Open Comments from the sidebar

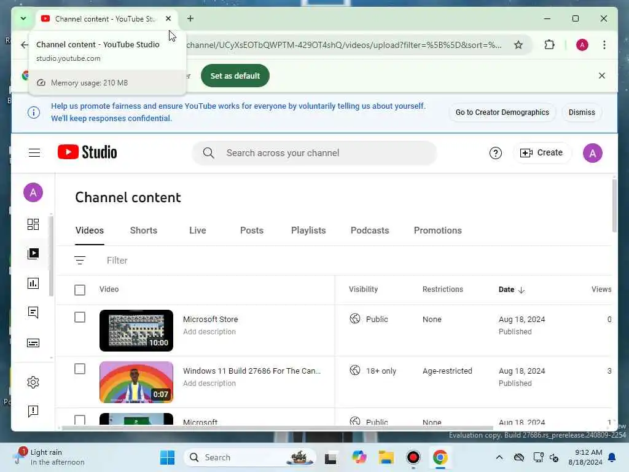coord(33,313)
